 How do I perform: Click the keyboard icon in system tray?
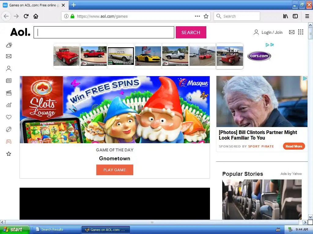(278, 230)
